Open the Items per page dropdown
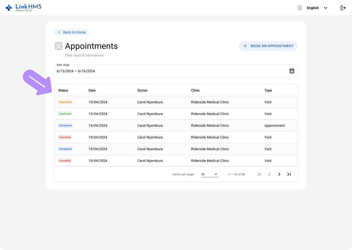This screenshot has height=250, width=352. click(209, 174)
